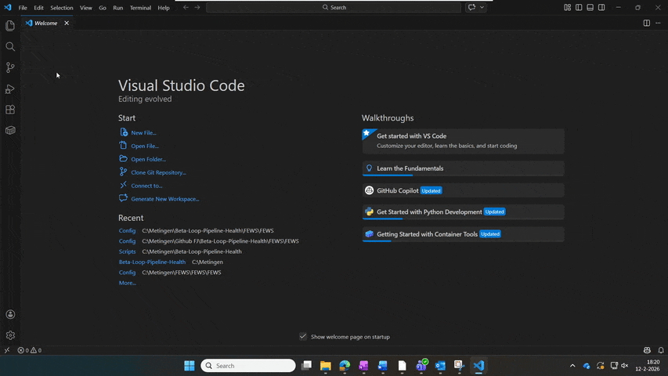Open Learn the Fundamentals walkthrough
This screenshot has height=376, width=668.
(463, 168)
